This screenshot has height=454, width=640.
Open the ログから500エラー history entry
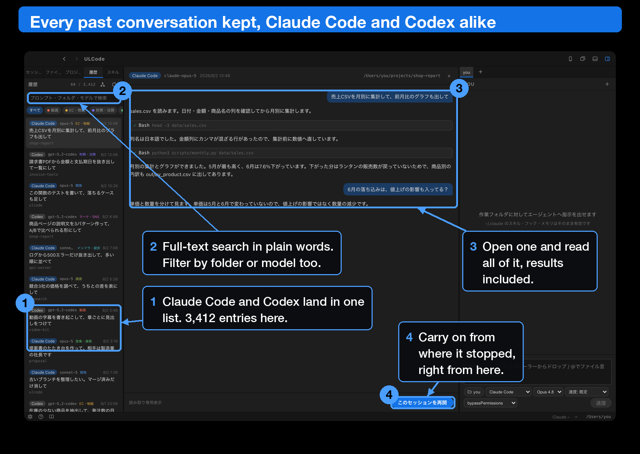point(74,258)
